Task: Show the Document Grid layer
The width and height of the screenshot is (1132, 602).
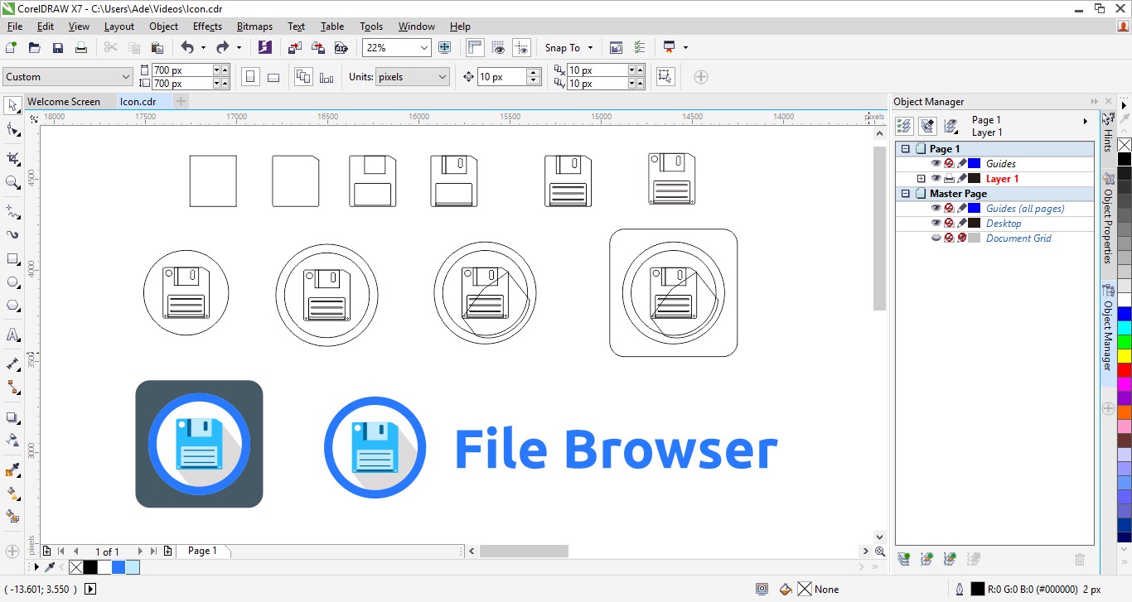Action: click(x=936, y=238)
